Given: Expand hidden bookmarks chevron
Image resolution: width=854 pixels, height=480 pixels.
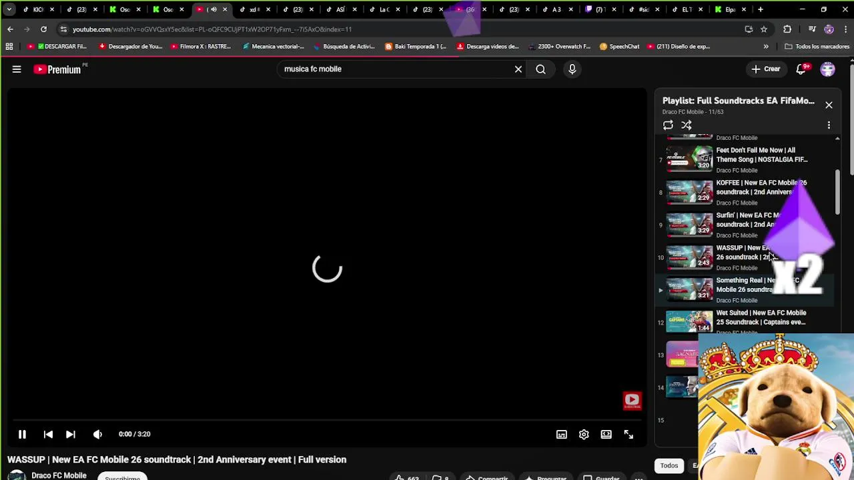Looking at the screenshot, I should click(766, 47).
